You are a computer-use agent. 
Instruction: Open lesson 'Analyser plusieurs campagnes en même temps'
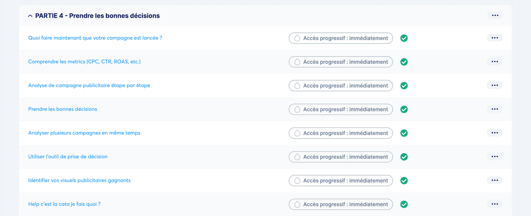tap(84, 133)
